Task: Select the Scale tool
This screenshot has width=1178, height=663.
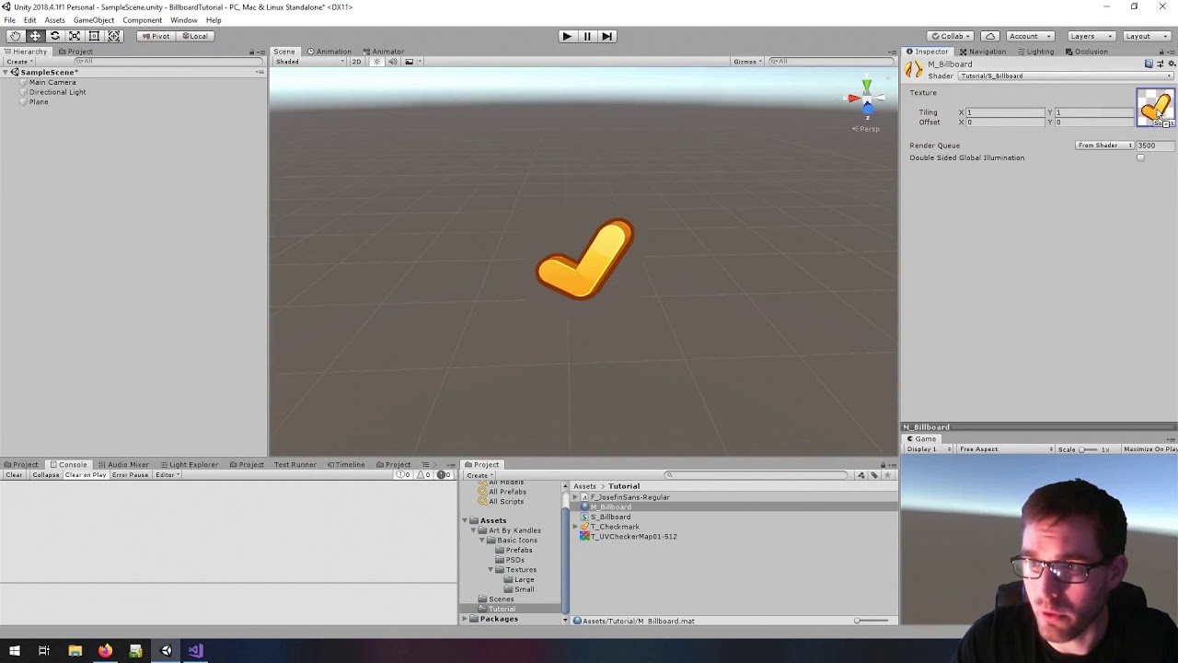Action: coord(74,35)
